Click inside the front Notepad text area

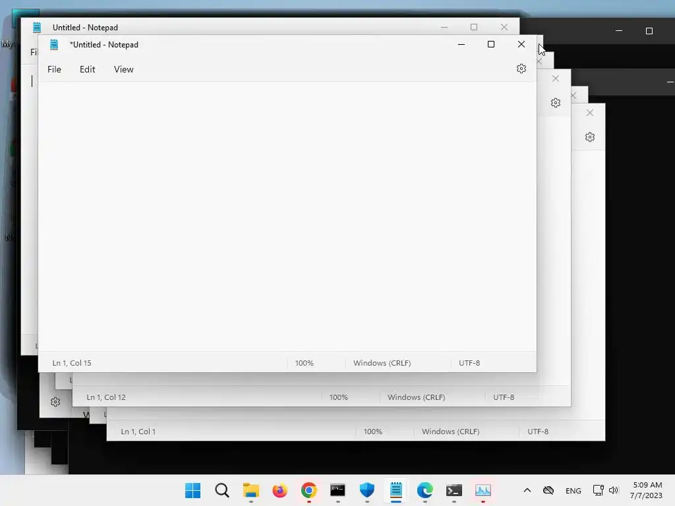tap(287, 216)
